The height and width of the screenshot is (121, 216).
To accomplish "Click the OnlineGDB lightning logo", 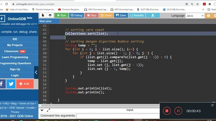I will click(x=2, y=18).
